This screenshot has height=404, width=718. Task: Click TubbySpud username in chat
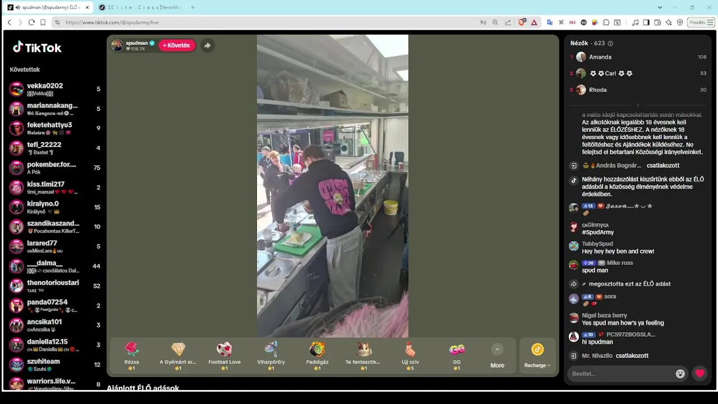[597, 244]
